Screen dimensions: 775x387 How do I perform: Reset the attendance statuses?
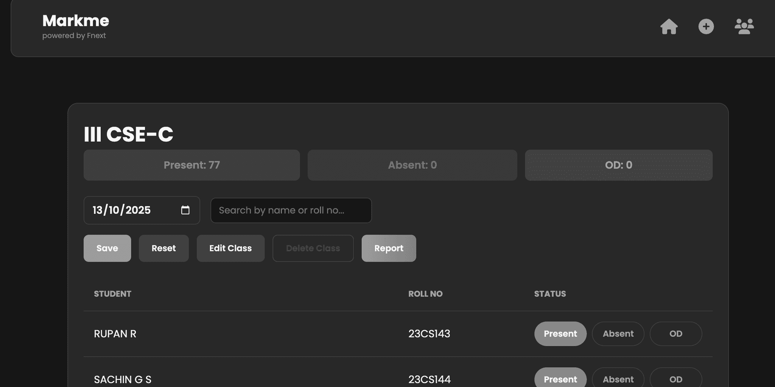point(163,248)
